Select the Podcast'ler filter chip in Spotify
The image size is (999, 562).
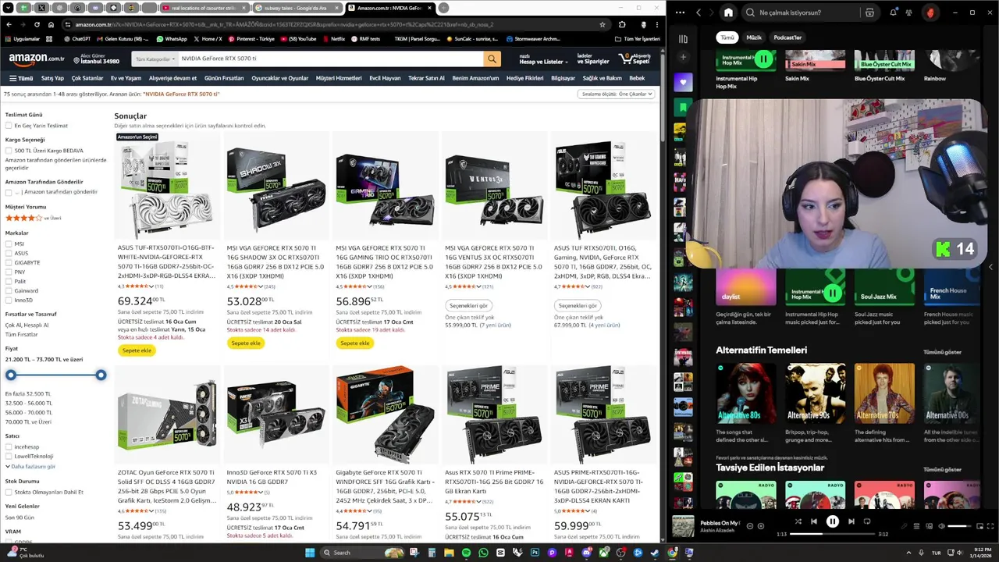[787, 37]
